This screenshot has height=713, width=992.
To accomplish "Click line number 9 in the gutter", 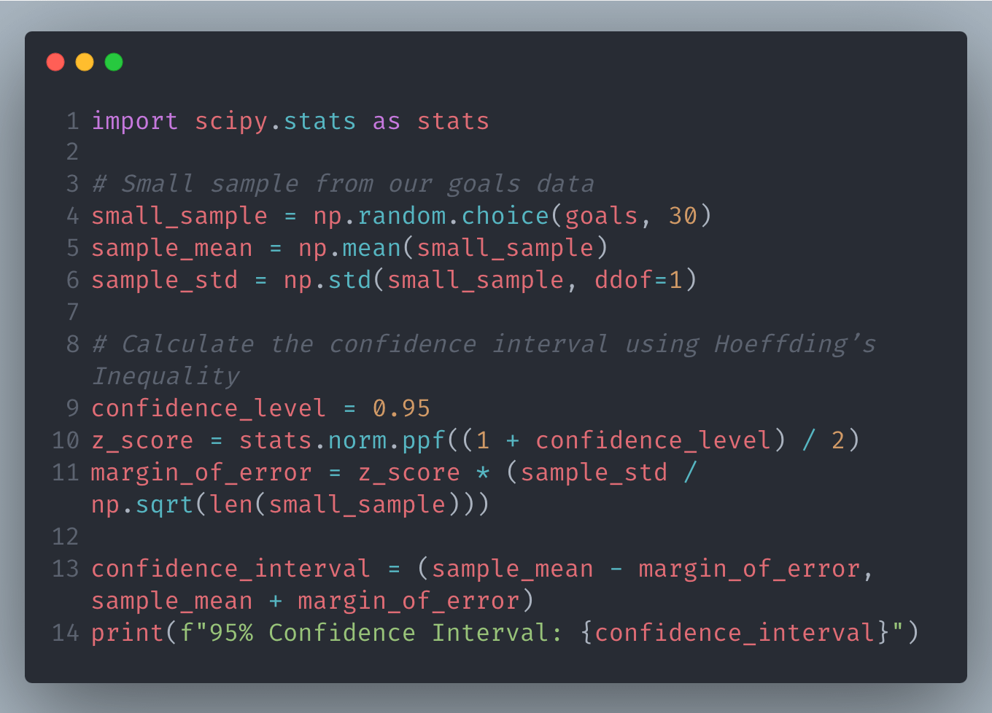I will [x=72, y=408].
